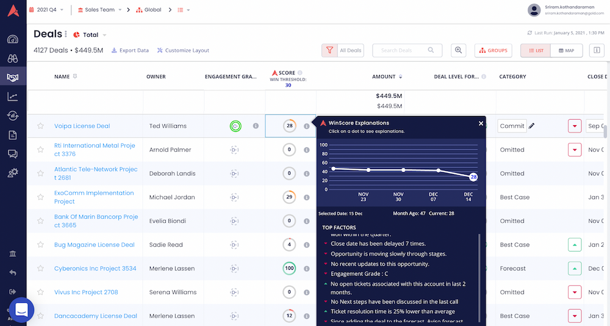This screenshot has width=610, height=326.
Task: Click the user avatar icon
Action: pos(534,10)
